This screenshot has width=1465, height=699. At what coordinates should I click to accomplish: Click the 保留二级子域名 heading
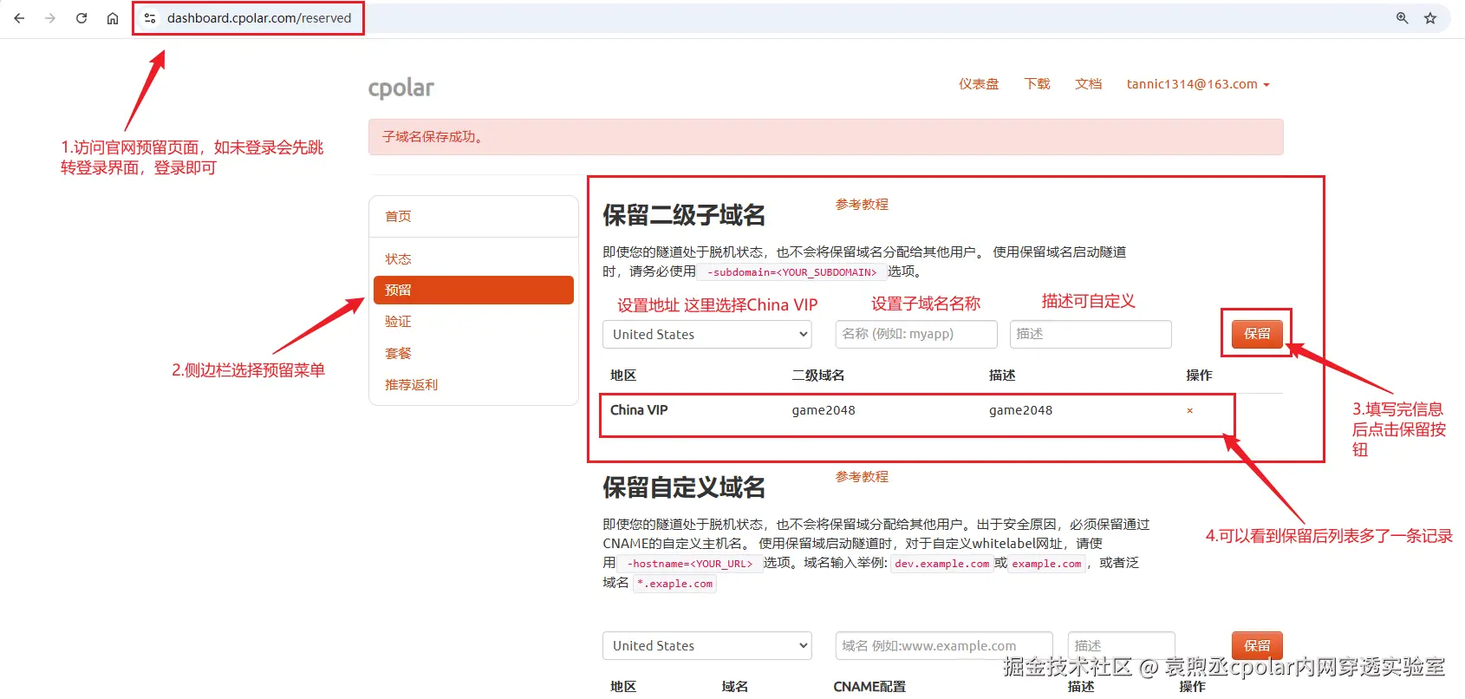(684, 215)
